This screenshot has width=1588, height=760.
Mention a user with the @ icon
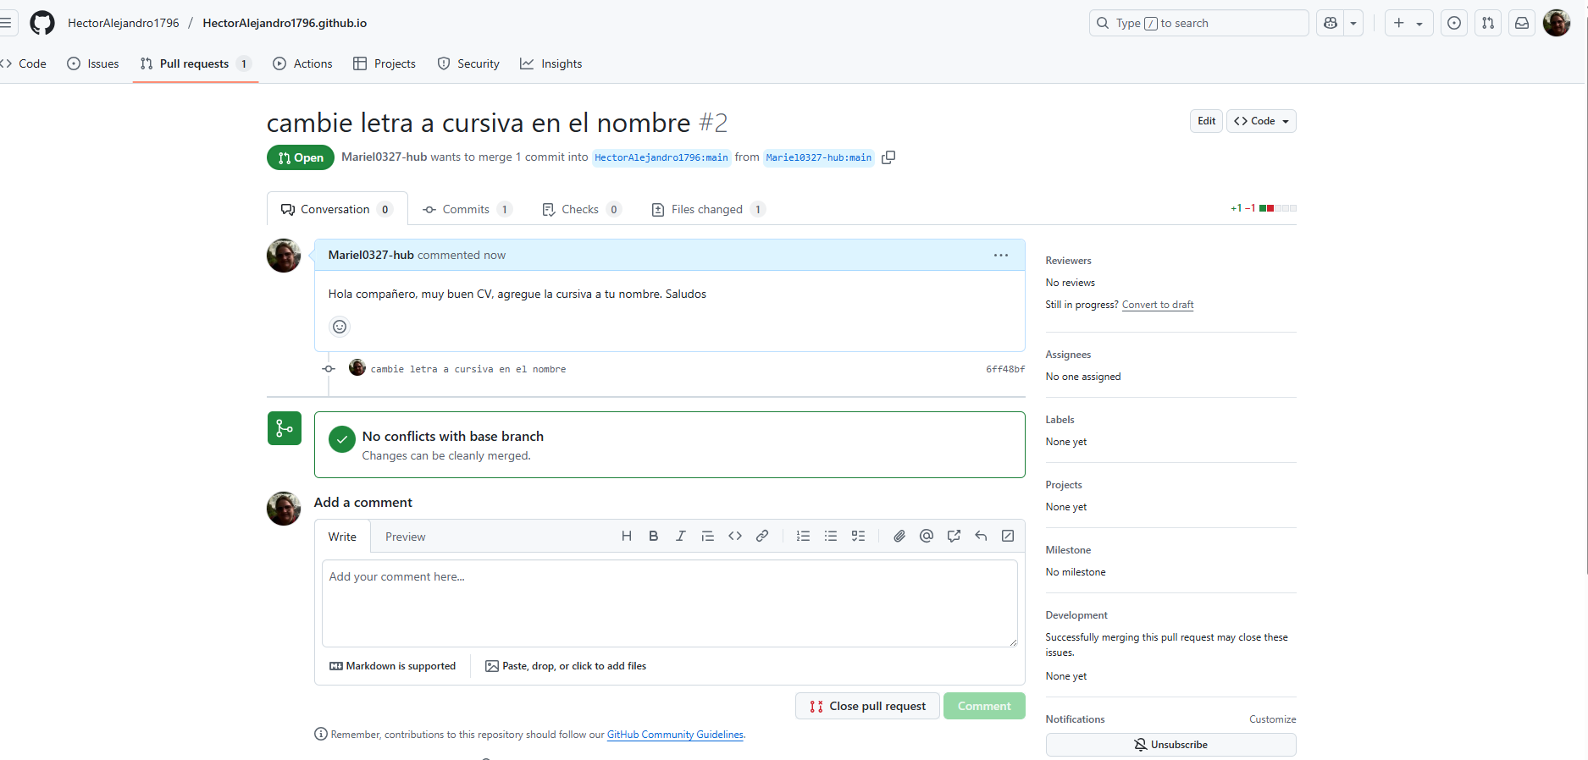click(x=927, y=536)
